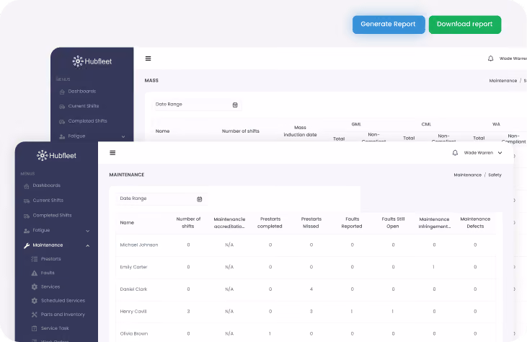
Task: Select the Olivia Brown row name
Action: tap(134, 333)
